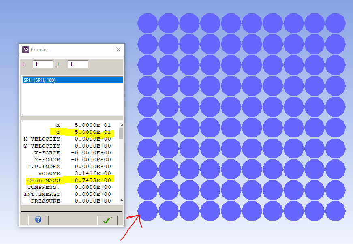Click the J index input field
The image size is (353, 244).
coord(78,64)
